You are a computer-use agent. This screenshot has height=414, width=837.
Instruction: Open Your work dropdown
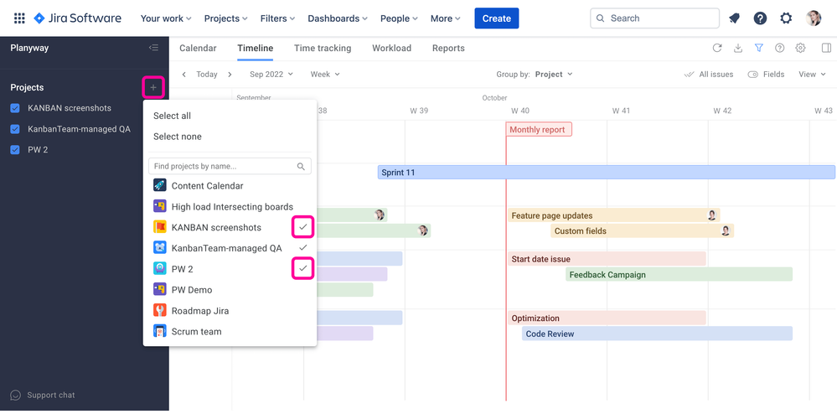coord(166,18)
